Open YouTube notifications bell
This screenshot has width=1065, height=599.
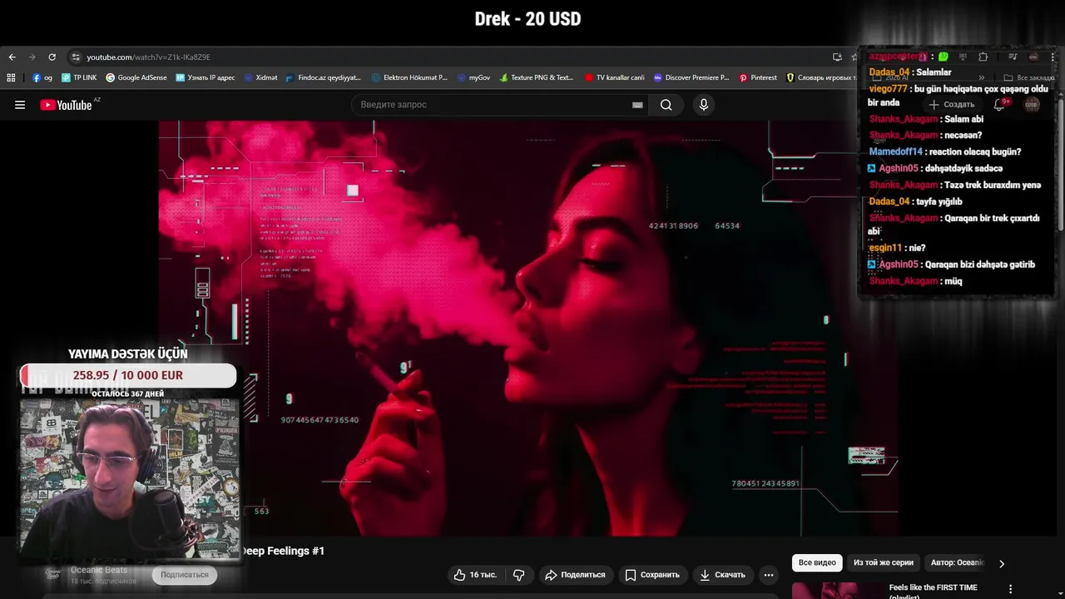tap(999, 105)
